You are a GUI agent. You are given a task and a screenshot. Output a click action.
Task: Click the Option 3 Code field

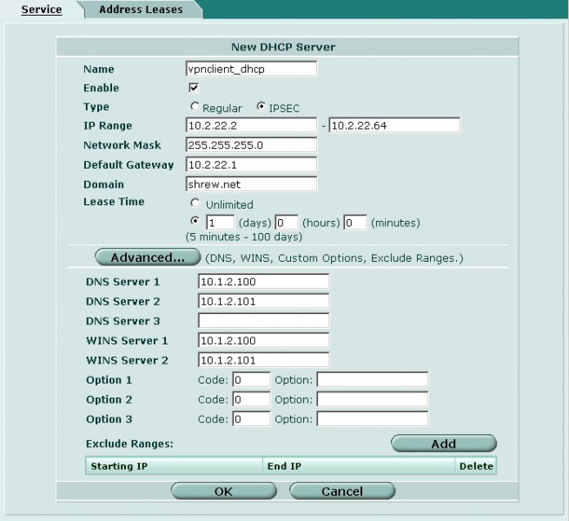pos(251,419)
